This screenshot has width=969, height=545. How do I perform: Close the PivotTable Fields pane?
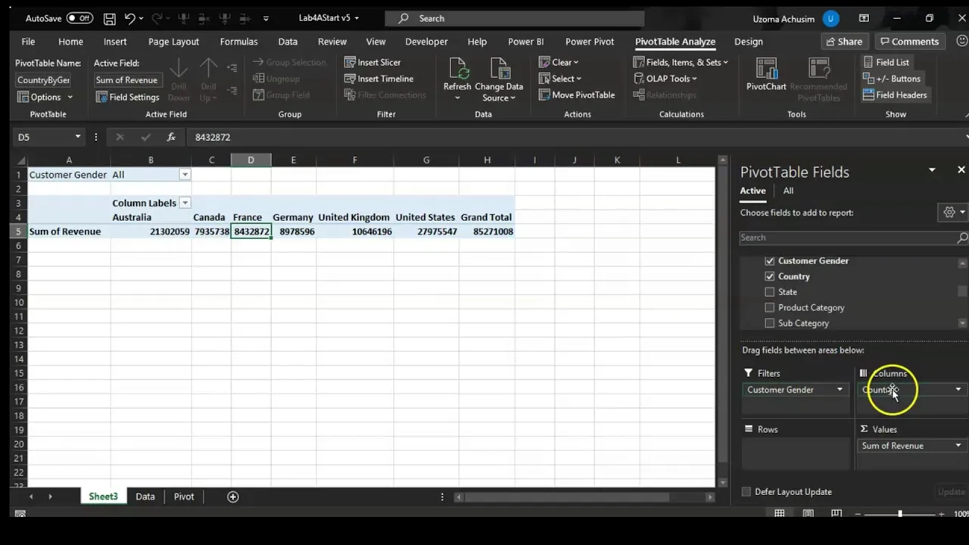point(961,170)
